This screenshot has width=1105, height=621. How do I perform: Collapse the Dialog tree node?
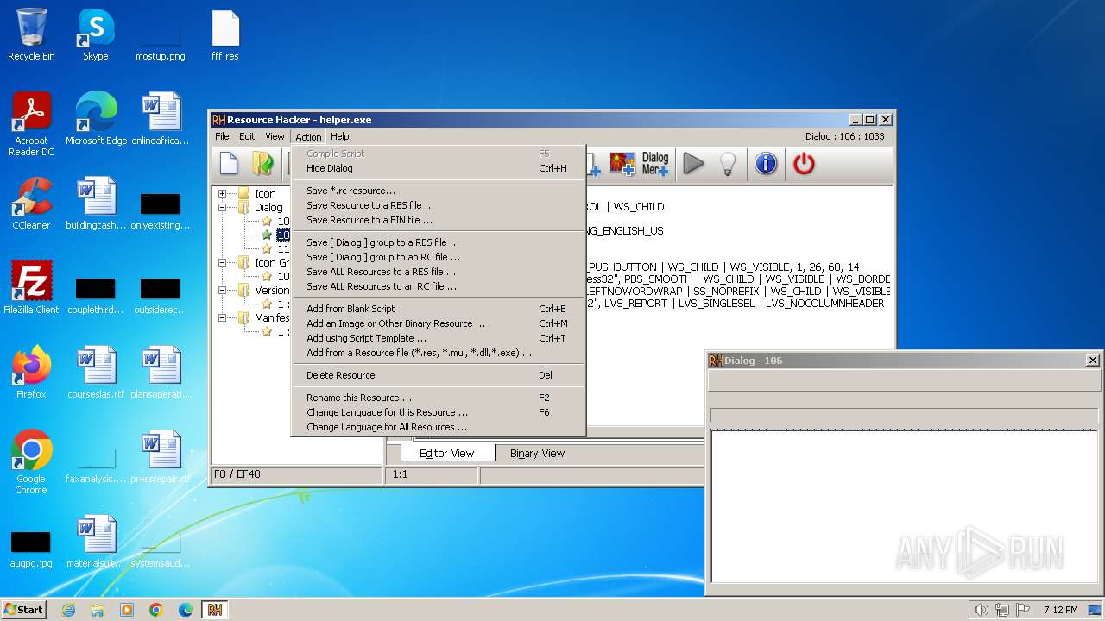(222, 207)
